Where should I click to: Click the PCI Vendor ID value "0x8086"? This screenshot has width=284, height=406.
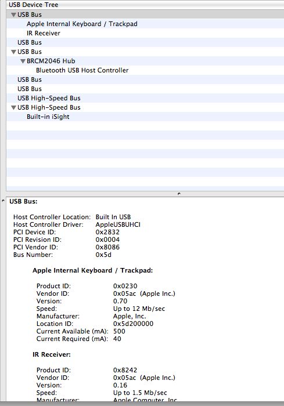tap(107, 247)
